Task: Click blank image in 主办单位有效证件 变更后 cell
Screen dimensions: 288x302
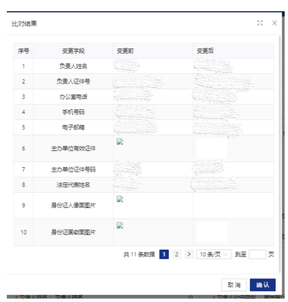Action: click(x=212, y=148)
